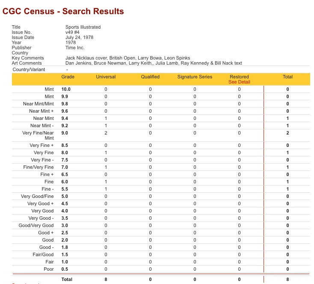Click the "CGC Census - Search Results" heading
314x284 pixels.
point(63,12)
